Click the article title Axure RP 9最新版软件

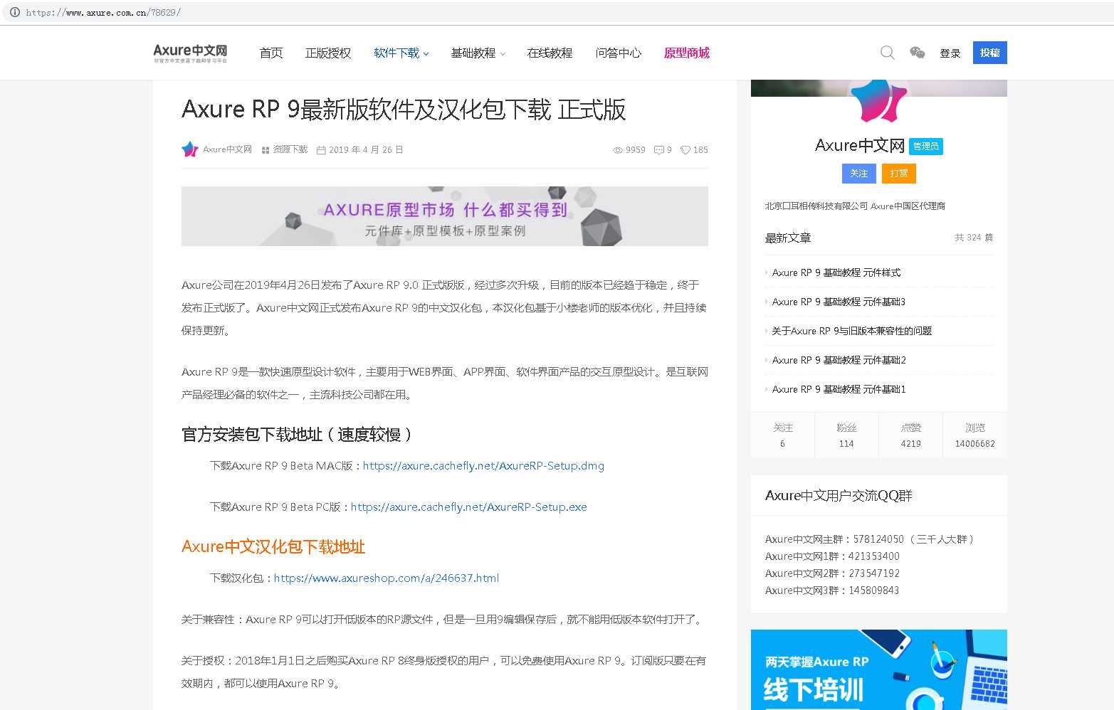[404, 110]
